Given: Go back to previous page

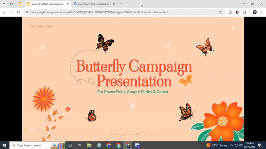Looking at the screenshot, I should (4, 12).
